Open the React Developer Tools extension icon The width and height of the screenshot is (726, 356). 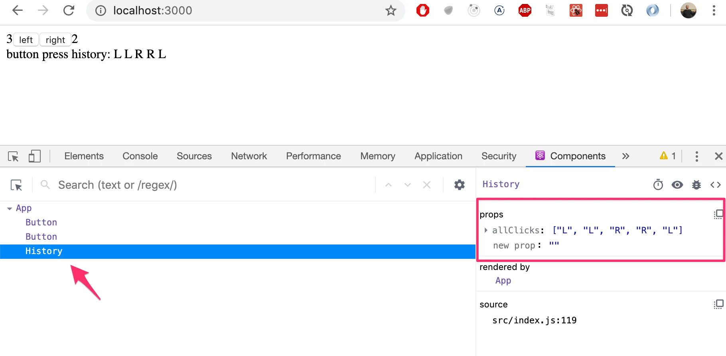(x=576, y=10)
